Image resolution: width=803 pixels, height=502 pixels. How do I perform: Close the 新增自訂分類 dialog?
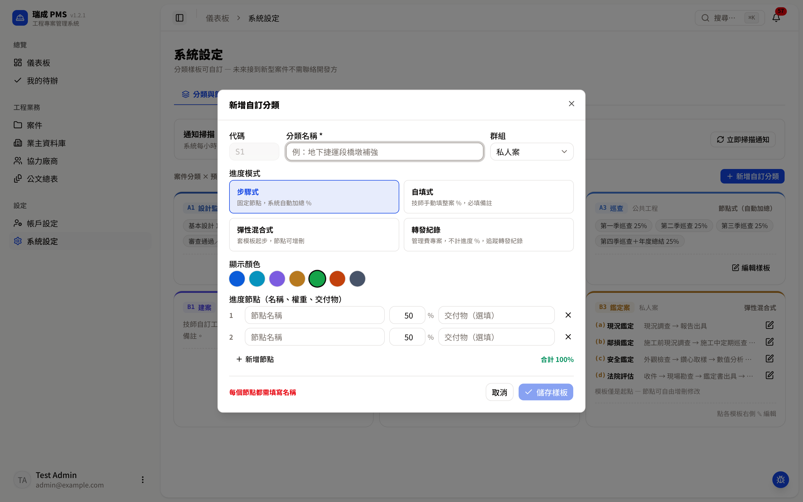(x=571, y=104)
